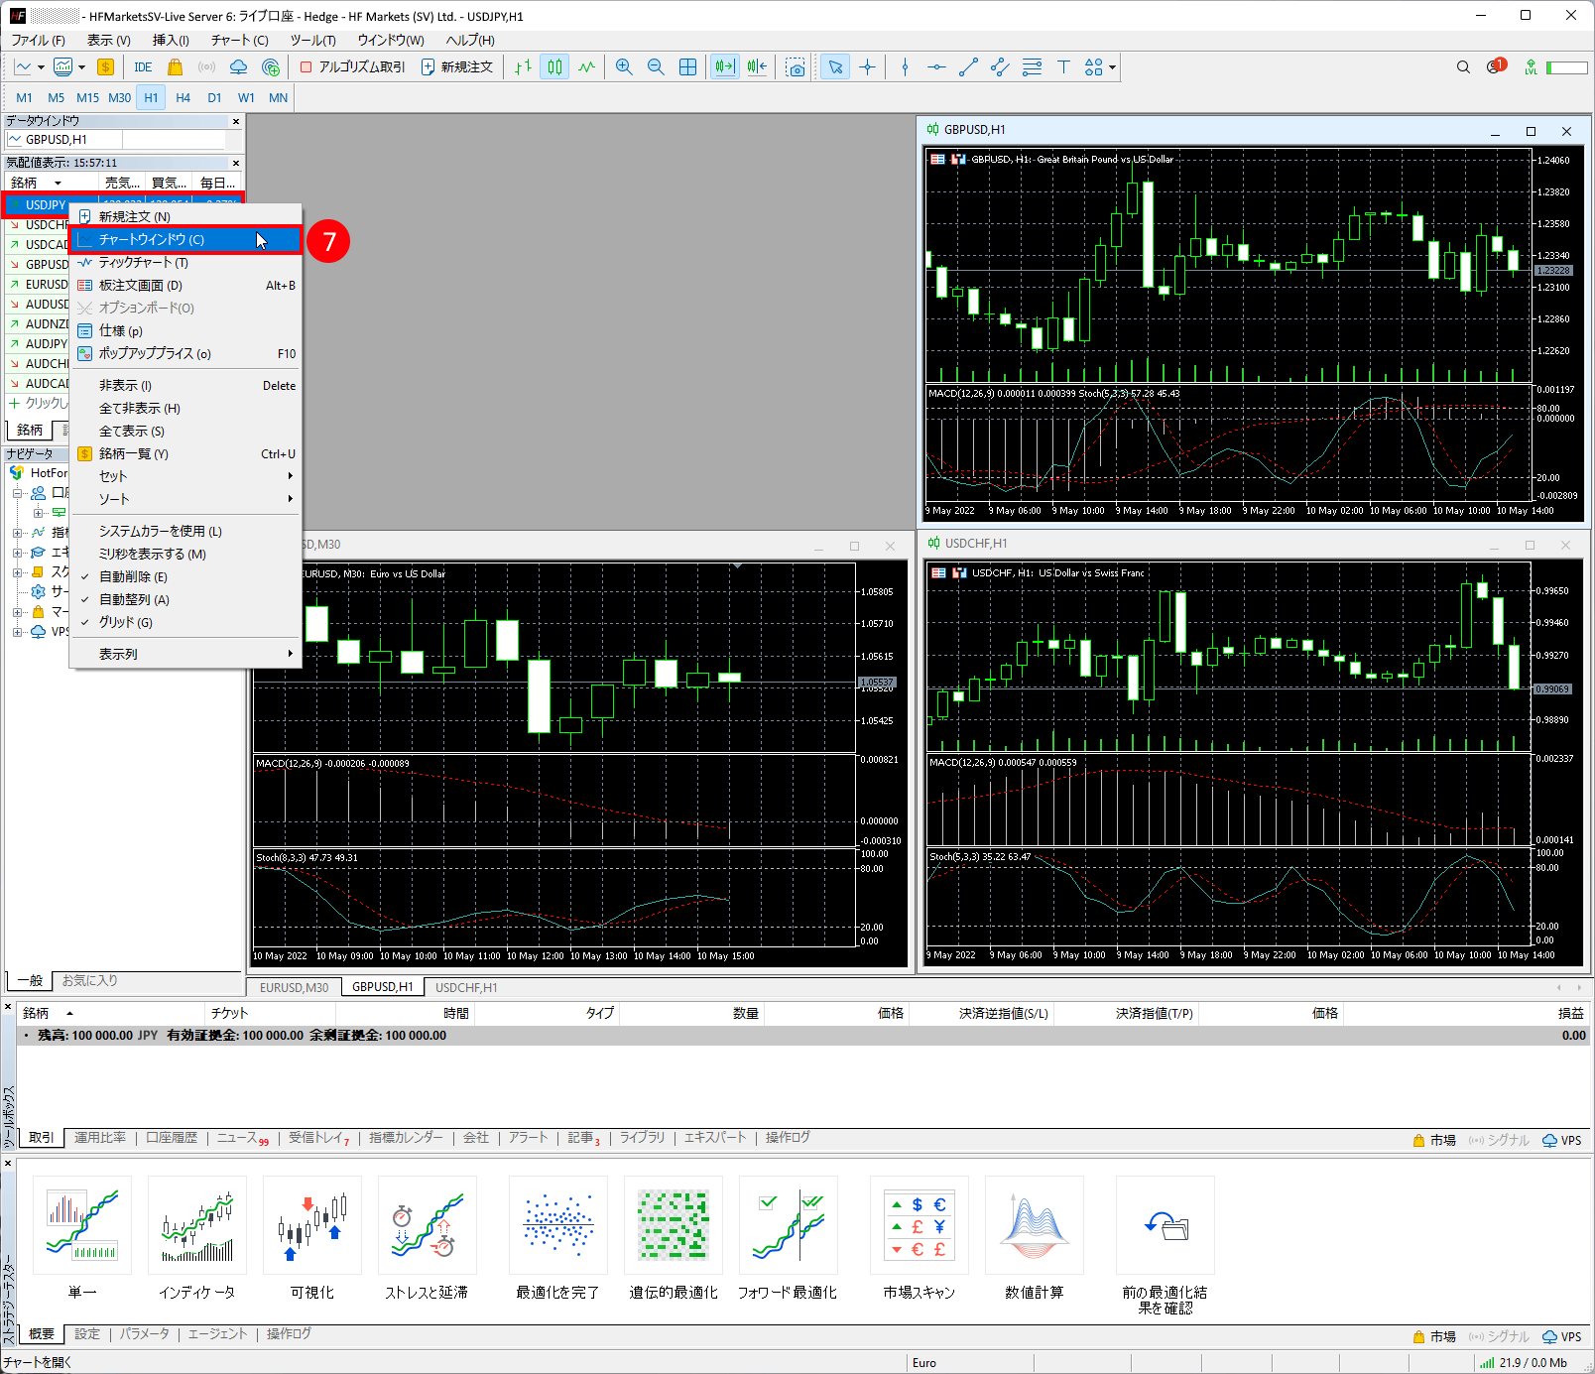This screenshot has height=1374, width=1595.
Task: Select the H4 timeframe
Action: click(x=183, y=97)
